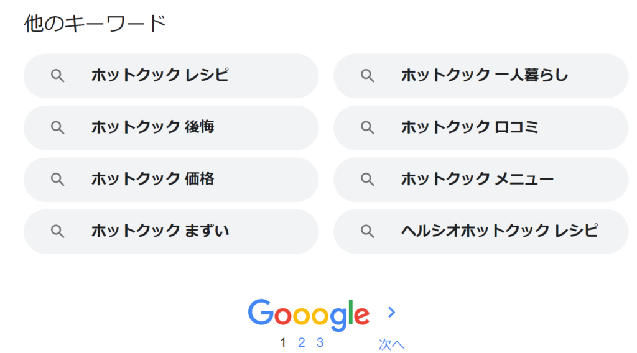Click search icon beside ホットクック 口コミ
This screenshot has width=637, height=353.
[x=367, y=128]
